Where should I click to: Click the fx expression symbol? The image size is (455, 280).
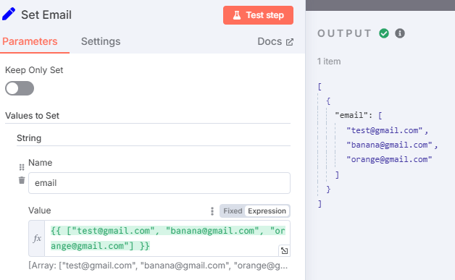tap(37, 238)
